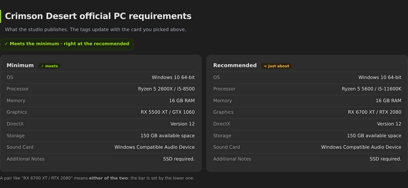408x188 pixels.
Task: Click 'RX 5500 XT / GTX 1060' graphics value
Action: point(168,112)
